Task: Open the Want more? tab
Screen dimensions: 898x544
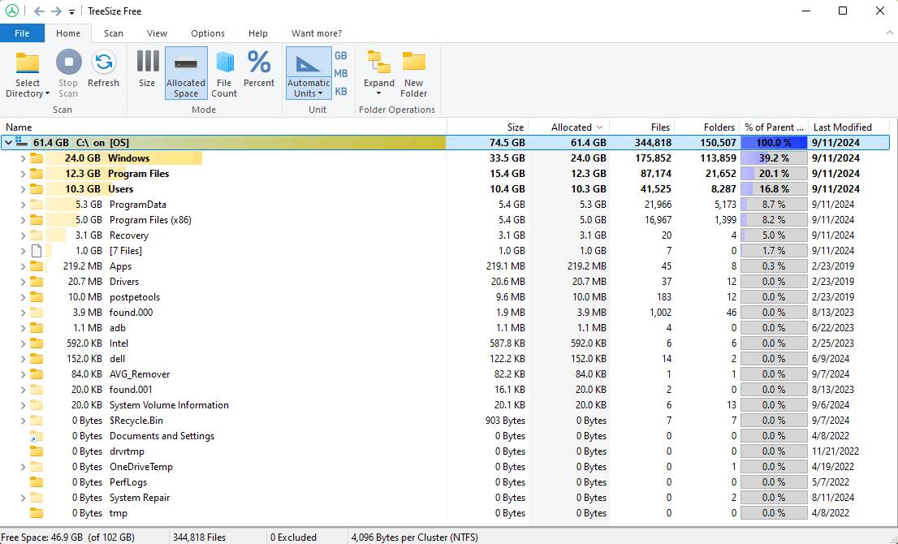Action: click(317, 33)
